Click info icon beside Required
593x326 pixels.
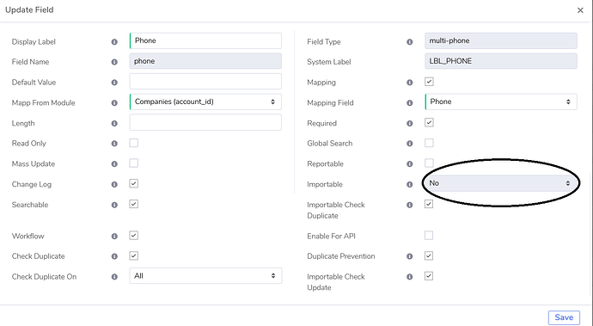(410, 124)
